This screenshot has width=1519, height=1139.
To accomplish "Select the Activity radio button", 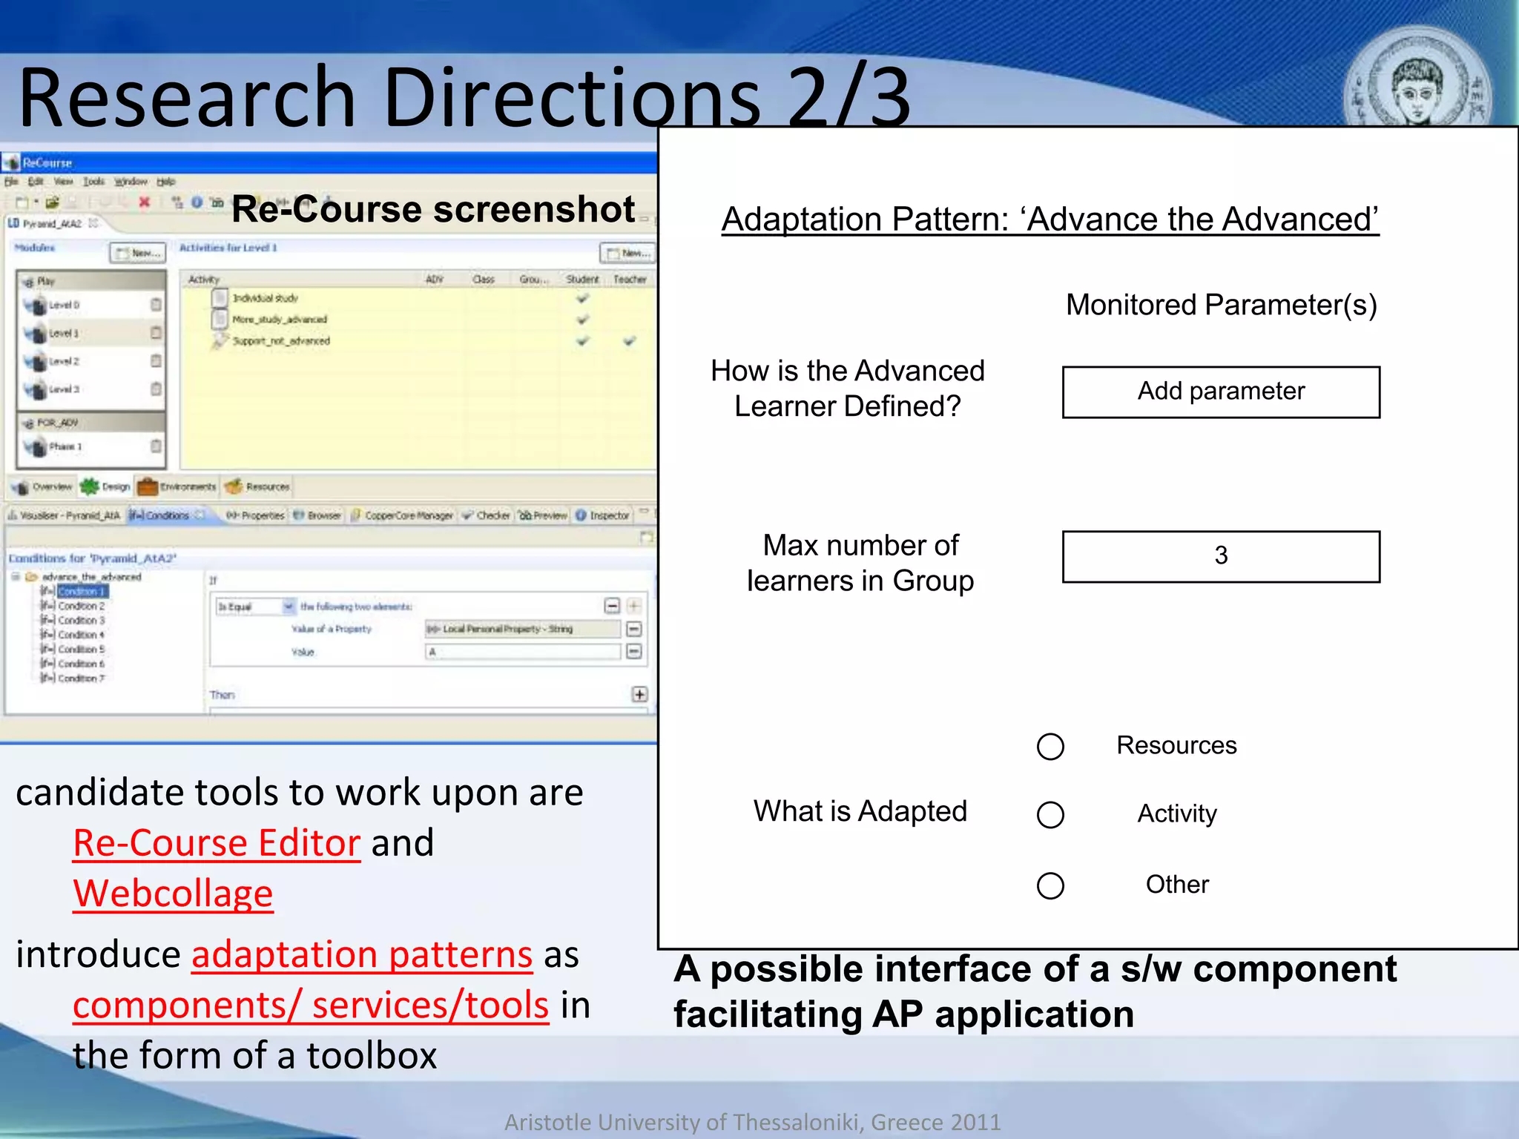I will click(1050, 814).
